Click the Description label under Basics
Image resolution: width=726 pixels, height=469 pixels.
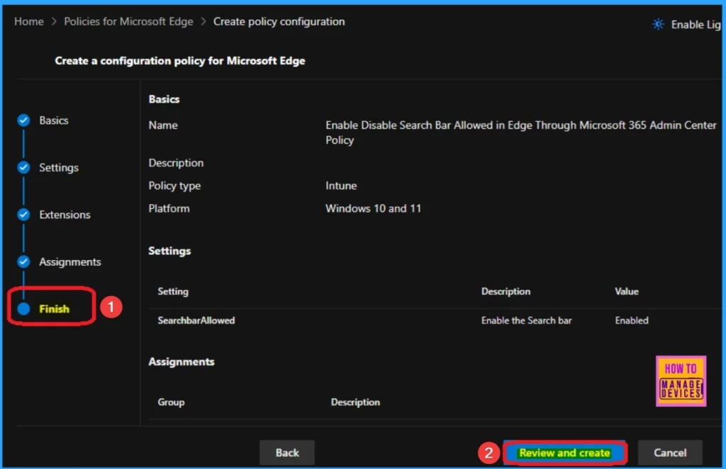(x=176, y=163)
